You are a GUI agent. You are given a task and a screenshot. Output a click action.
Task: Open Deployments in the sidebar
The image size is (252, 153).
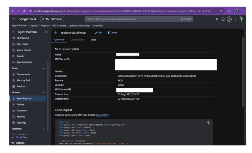23,74
